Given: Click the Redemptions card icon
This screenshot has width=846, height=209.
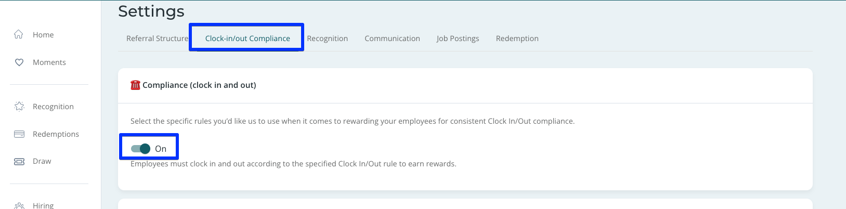Looking at the screenshot, I should 19,134.
